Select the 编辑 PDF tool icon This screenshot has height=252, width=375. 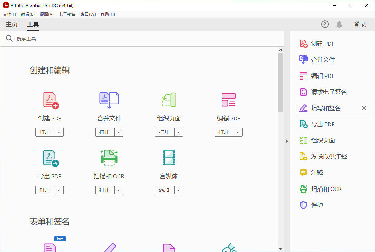(x=228, y=99)
